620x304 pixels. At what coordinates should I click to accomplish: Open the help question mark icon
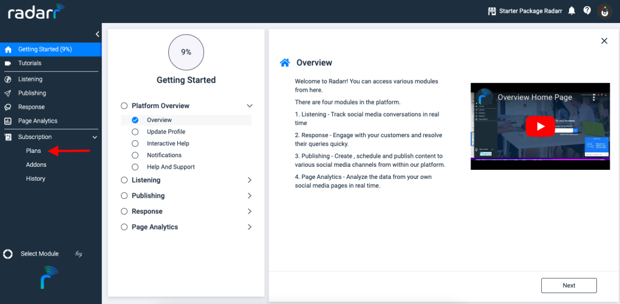click(587, 11)
